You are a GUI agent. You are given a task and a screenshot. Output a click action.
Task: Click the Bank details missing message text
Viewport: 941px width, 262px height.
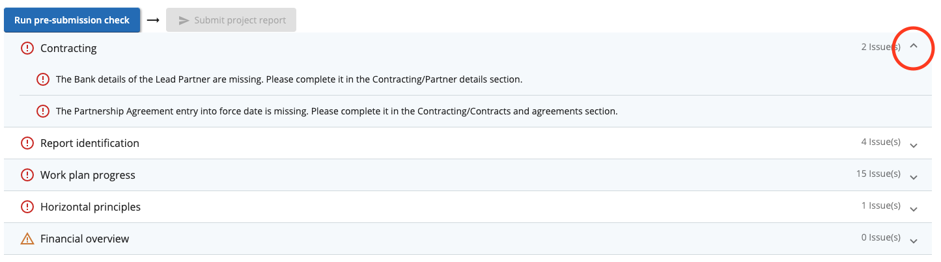point(289,79)
